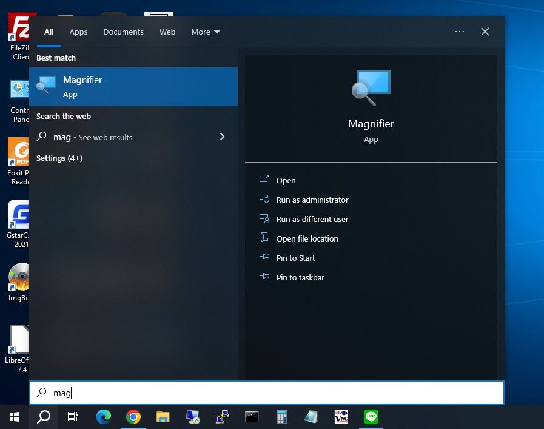Click the Run as different user icon
The height and width of the screenshot is (429, 544).
click(x=264, y=218)
